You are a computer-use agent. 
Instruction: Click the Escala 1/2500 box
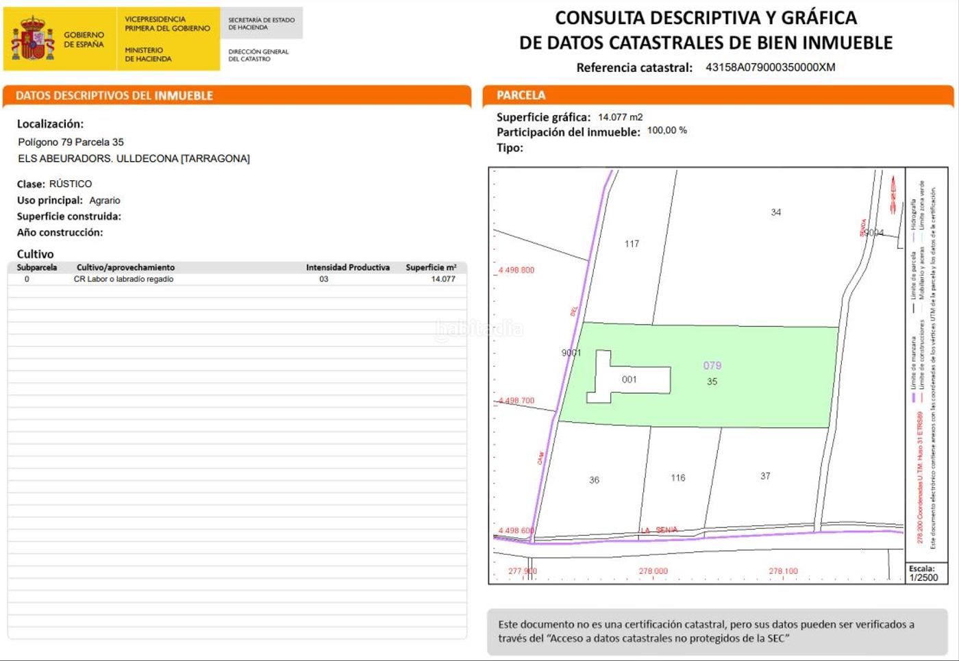point(926,573)
